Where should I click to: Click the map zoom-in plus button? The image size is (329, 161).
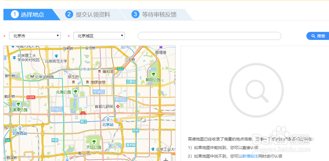(x=166, y=159)
